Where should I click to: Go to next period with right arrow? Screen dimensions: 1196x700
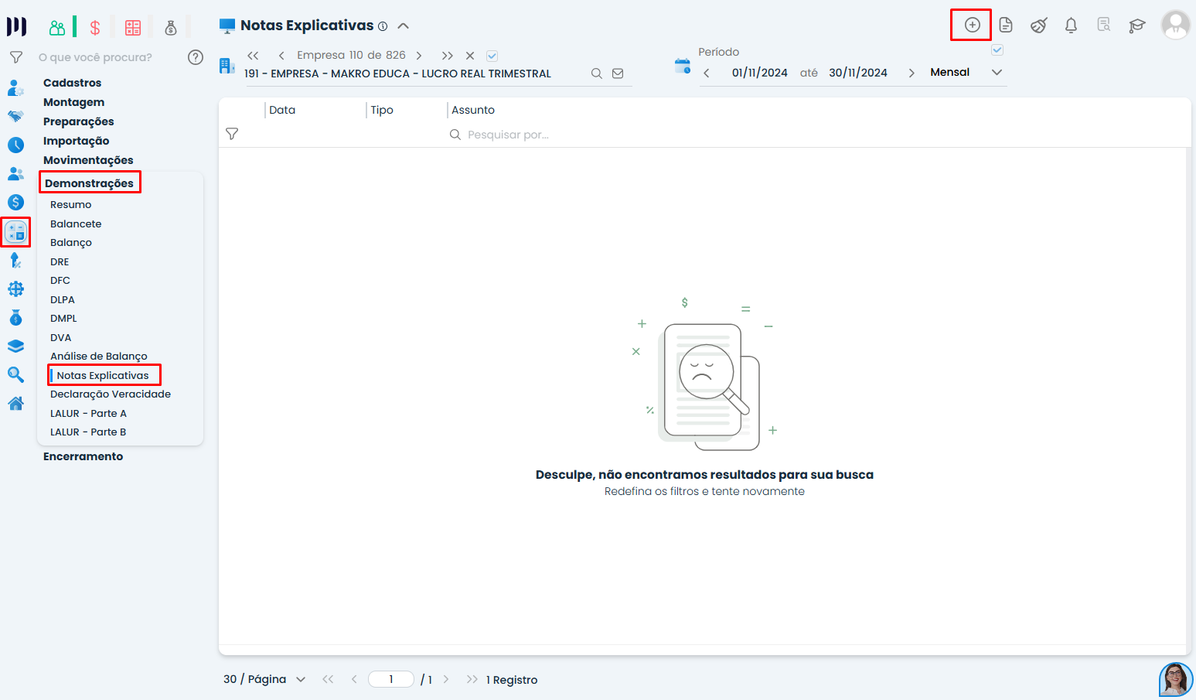tap(911, 73)
